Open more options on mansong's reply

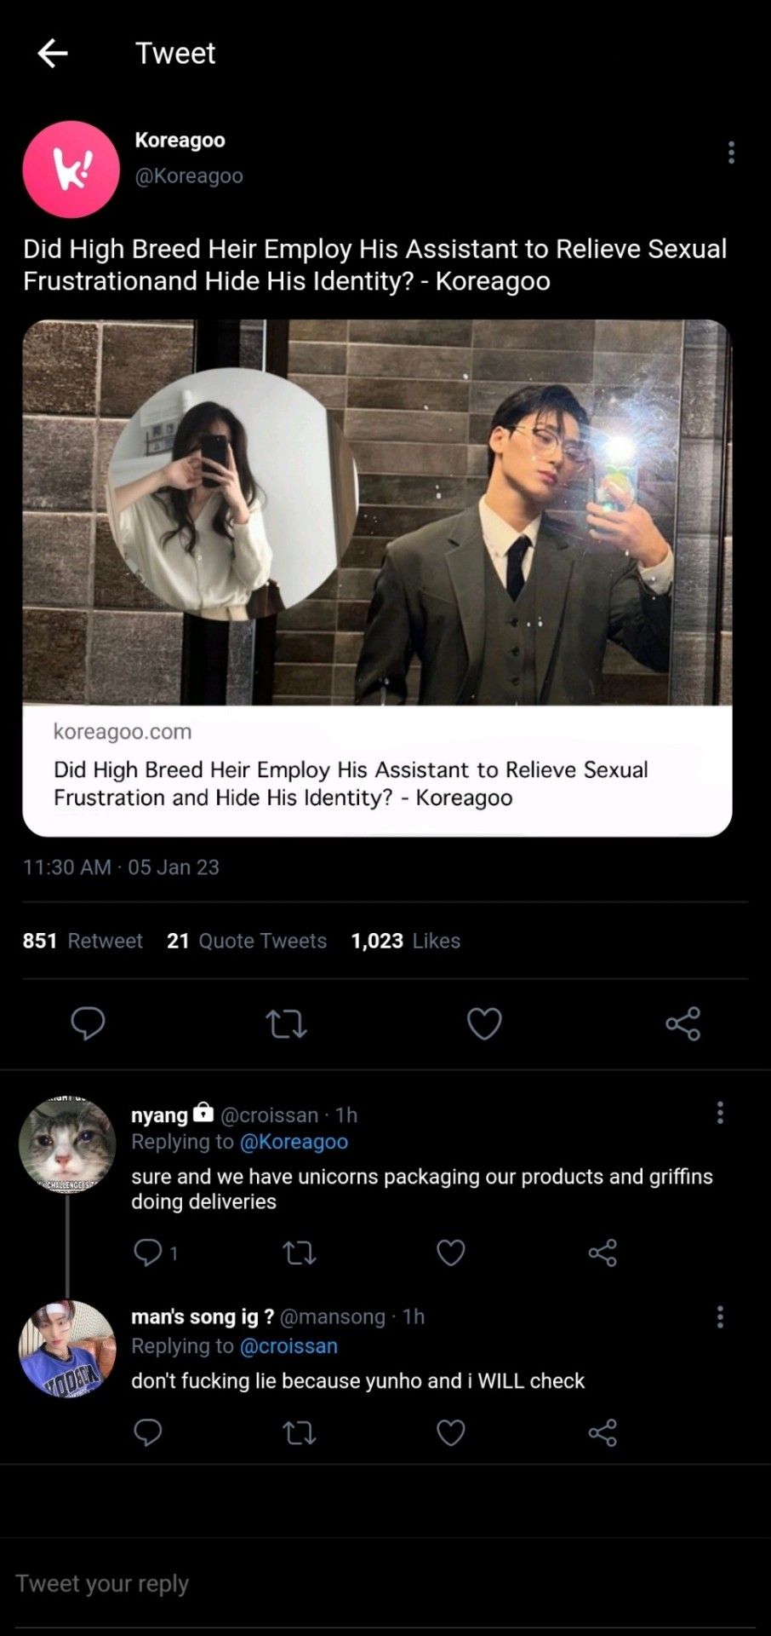[x=720, y=1317]
